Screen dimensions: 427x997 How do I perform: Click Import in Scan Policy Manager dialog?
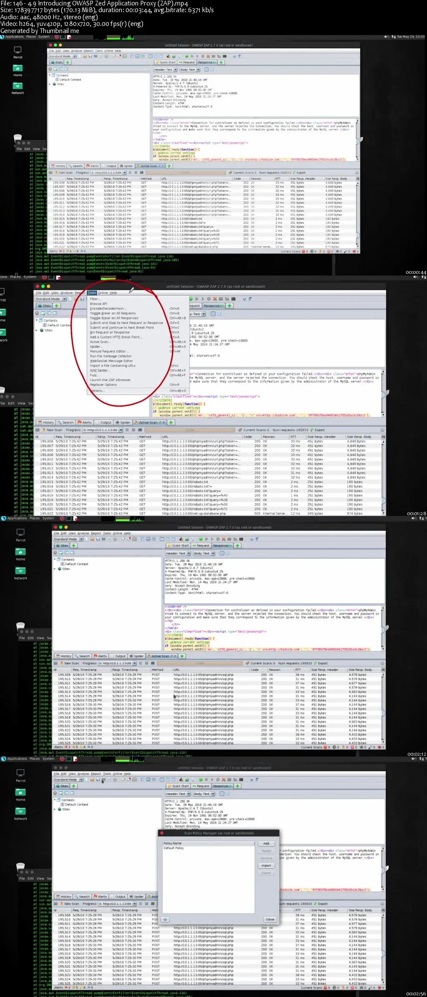point(266,865)
